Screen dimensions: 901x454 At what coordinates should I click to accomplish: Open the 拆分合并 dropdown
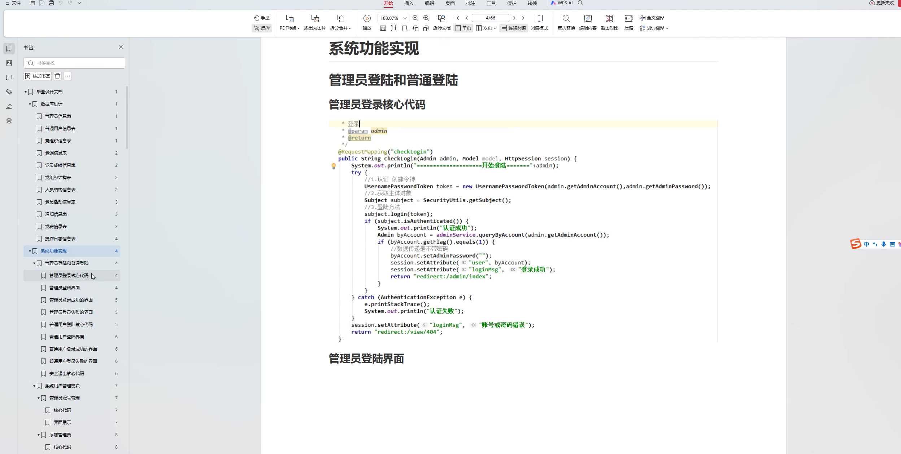[x=340, y=28]
